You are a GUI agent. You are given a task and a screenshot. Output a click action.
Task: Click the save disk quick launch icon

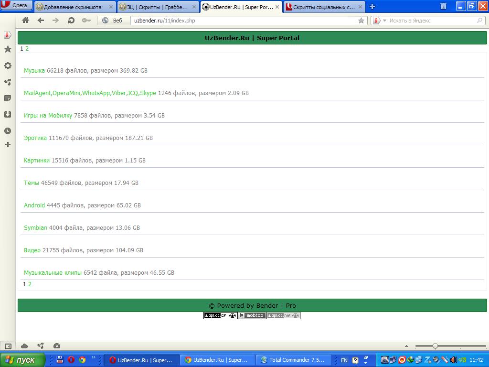pyautogui.click(x=60, y=360)
